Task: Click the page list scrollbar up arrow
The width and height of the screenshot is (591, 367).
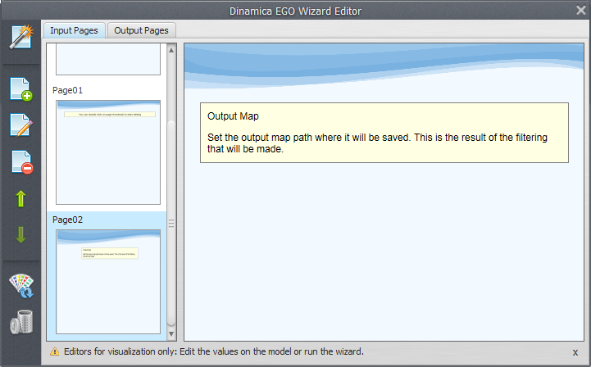Action: (x=171, y=50)
